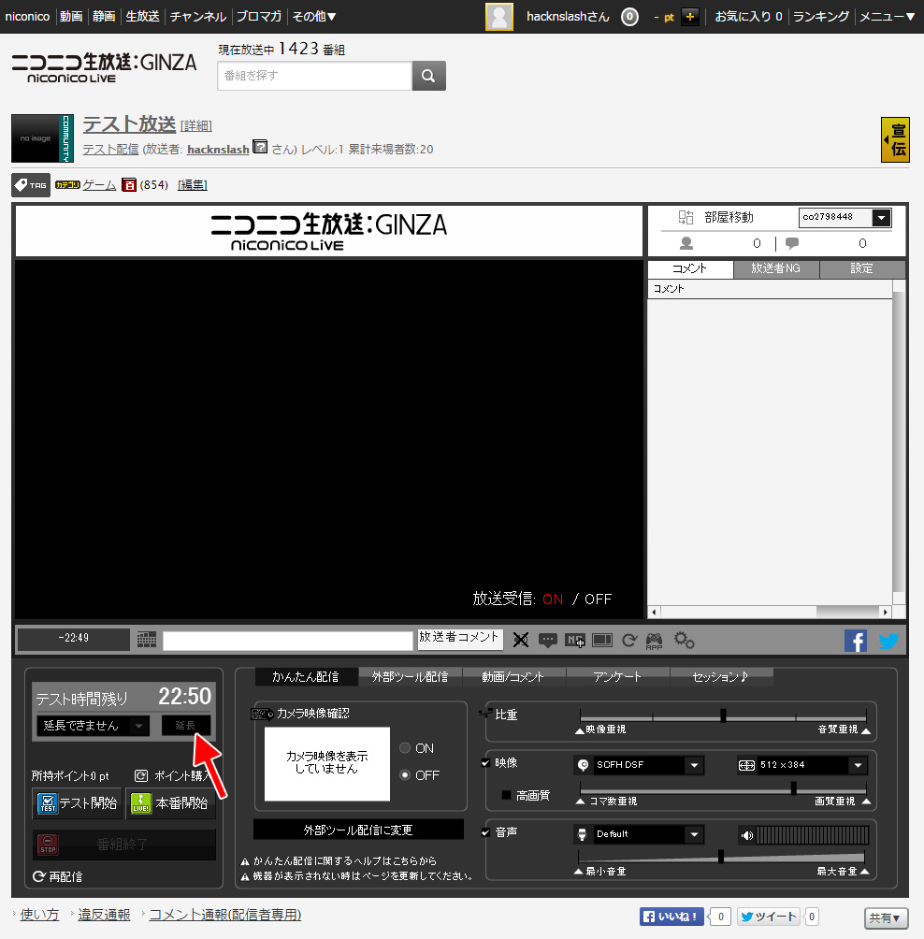Switch to the セッション♪ tab
The height and width of the screenshot is (939, 924).
click(x=721, y=677)
